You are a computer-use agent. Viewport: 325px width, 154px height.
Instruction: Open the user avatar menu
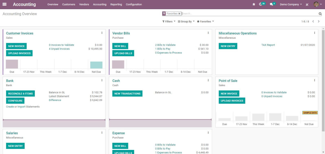point(316,4)
